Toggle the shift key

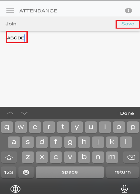[9, 157]
